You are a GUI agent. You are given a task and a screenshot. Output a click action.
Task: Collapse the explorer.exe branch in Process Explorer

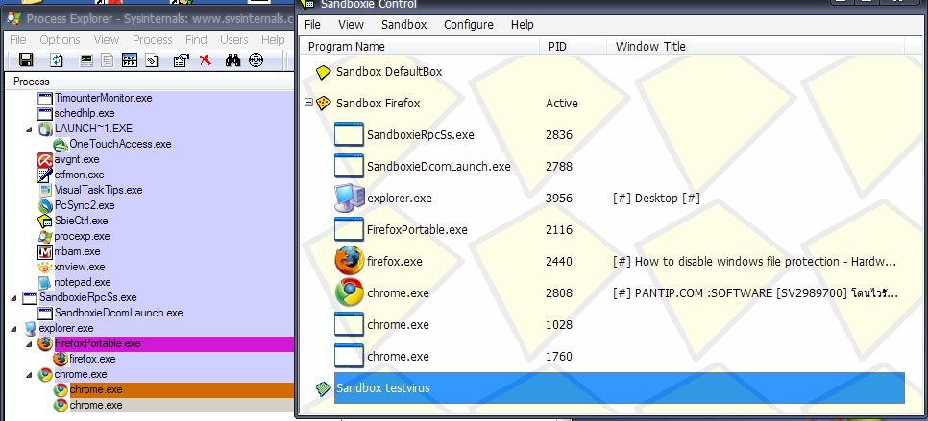(x=13, y=329)
